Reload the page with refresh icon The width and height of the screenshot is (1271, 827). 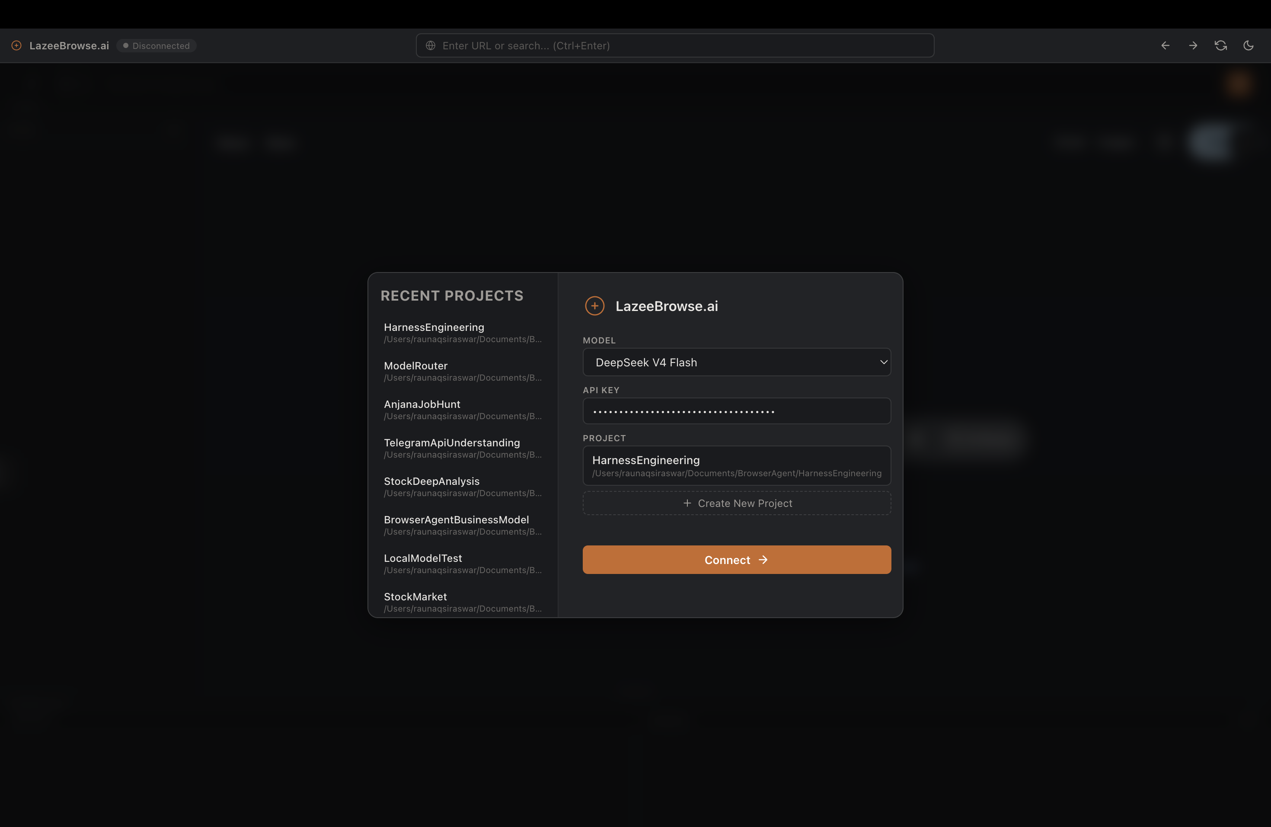1221,45
